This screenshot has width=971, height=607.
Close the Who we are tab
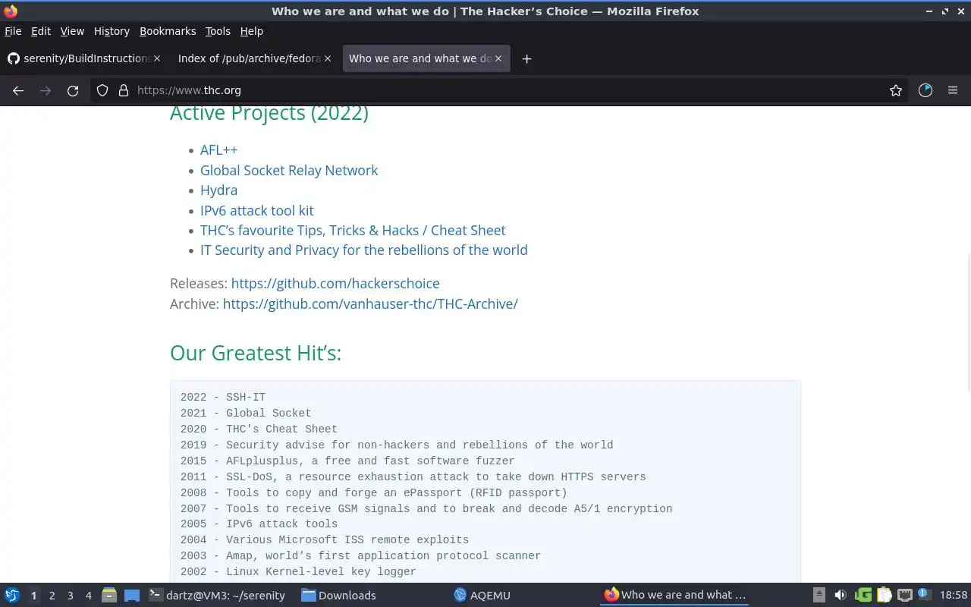pyautogui.click(x=498, y=58)
